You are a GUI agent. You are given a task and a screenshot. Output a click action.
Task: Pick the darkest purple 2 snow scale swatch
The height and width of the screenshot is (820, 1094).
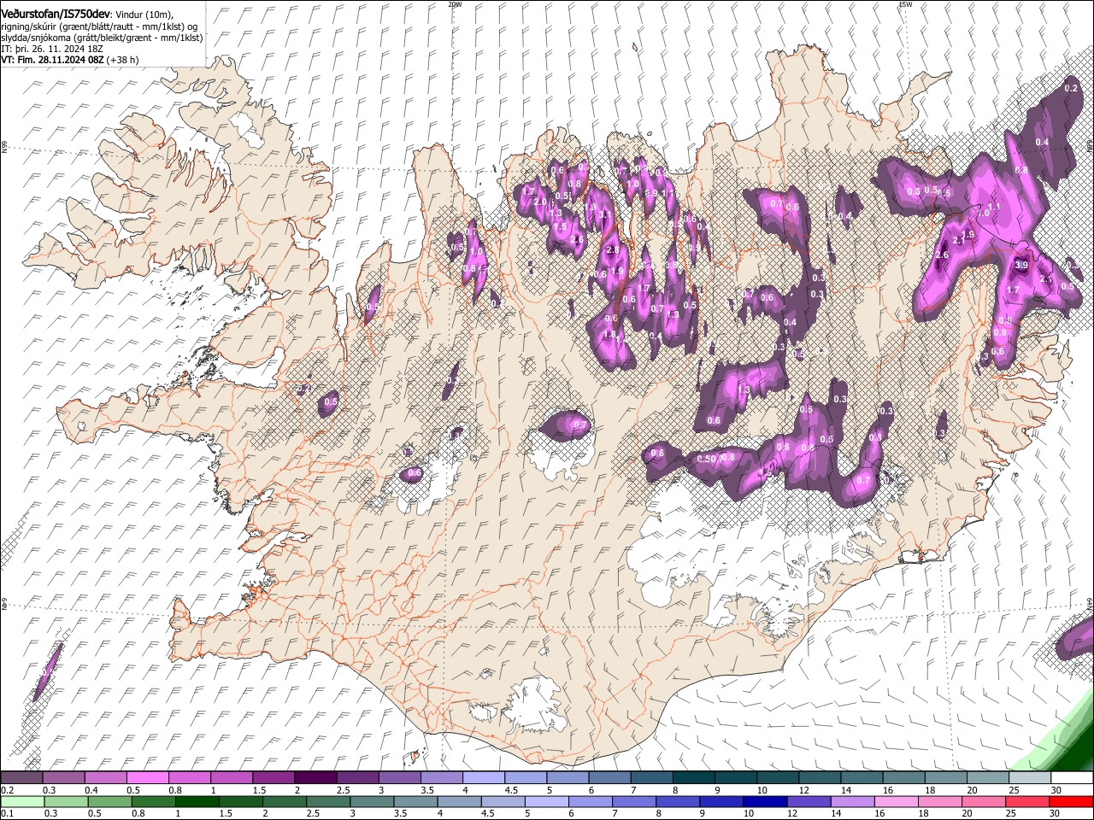pos(315,778)
